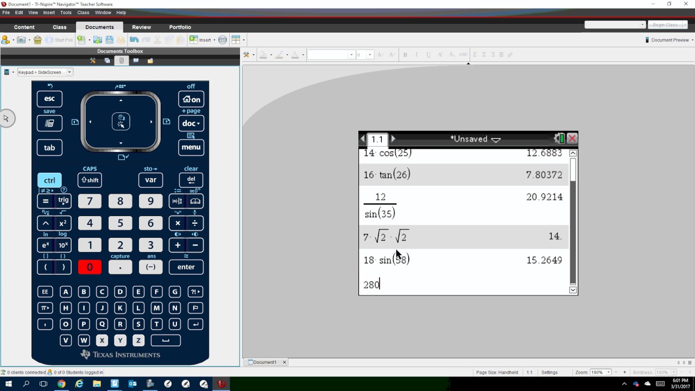695x391 pixels.
Task: Open the Insert menu in menu bar
Action: coord(49,12)
